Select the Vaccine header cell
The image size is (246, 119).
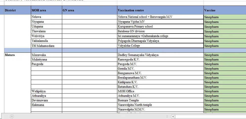pos(225,10)
